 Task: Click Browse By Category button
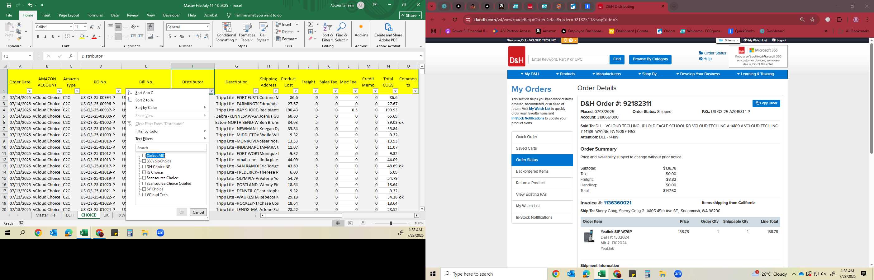pos(650,59)
